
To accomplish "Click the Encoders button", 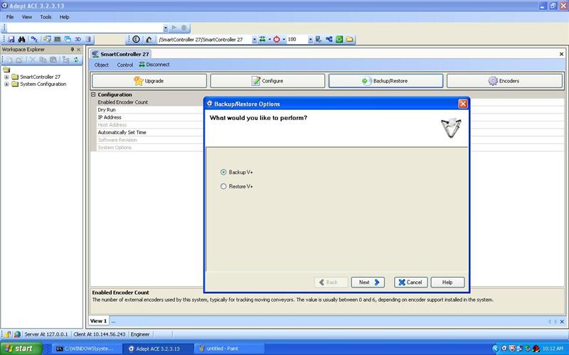I will pos(504,81).
